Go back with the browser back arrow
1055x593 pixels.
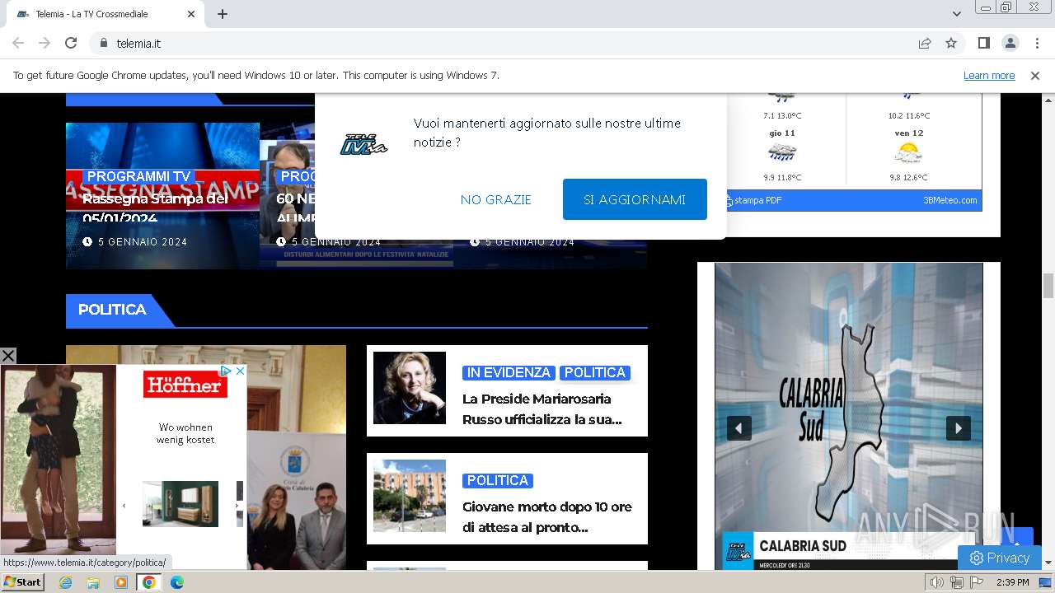(x=18, y=43)
